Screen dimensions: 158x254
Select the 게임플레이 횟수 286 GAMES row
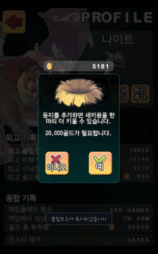tap(79, 210)
